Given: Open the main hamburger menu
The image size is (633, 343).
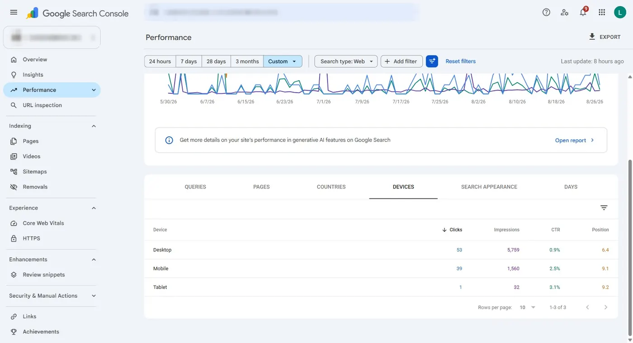Looking at the screenshot, I should (14, 12).
